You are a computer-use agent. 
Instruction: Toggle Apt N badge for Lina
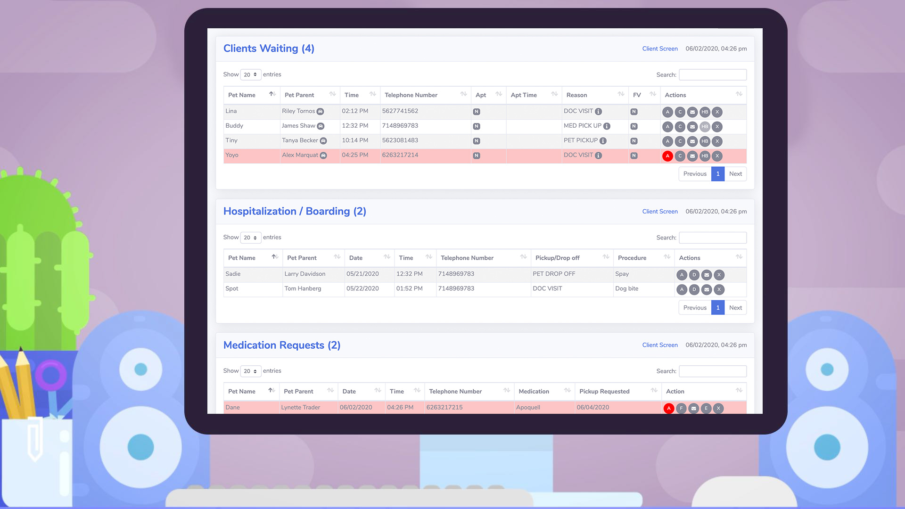coord(477,112)
